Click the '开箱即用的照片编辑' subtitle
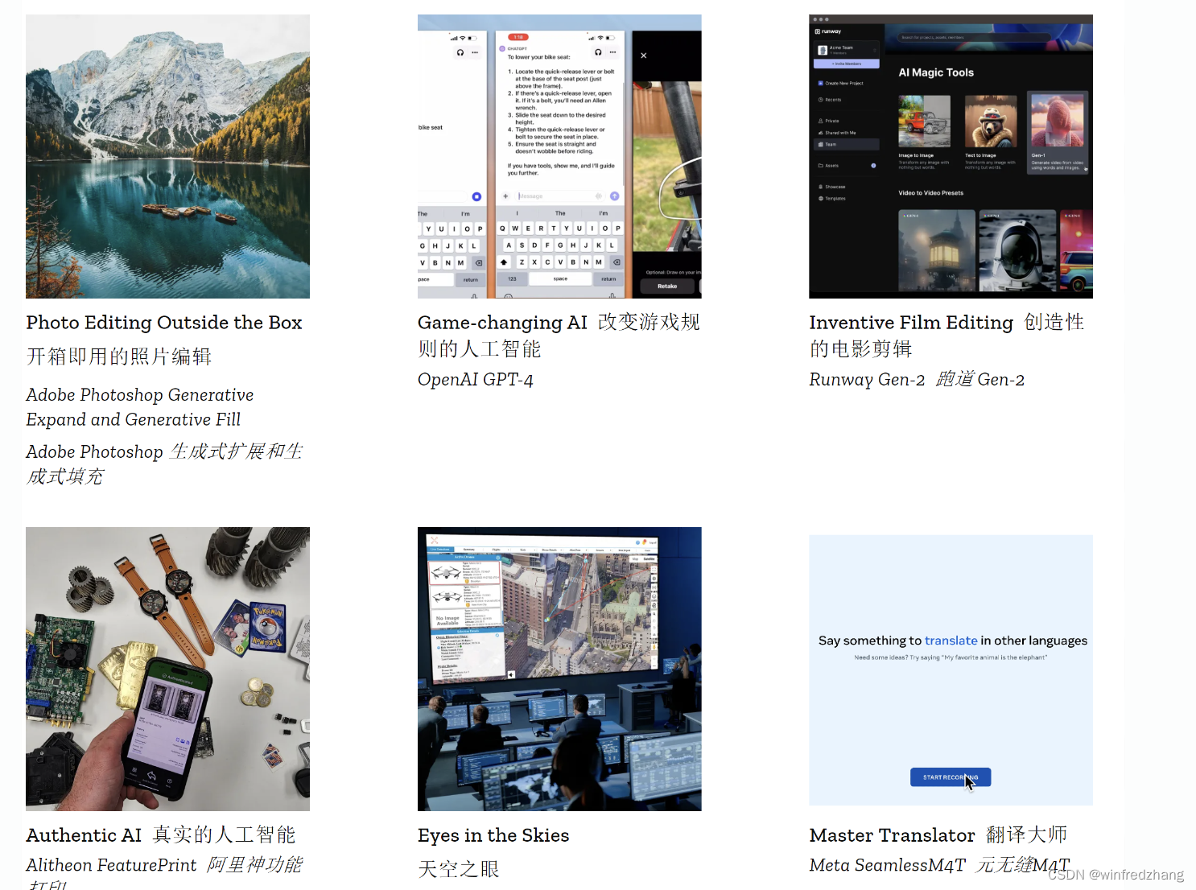The image size is (1196, 890). point(119,356)
